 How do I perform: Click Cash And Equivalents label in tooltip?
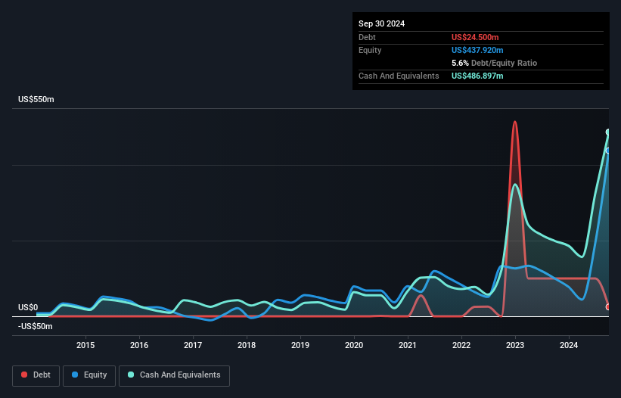point(399,76)
